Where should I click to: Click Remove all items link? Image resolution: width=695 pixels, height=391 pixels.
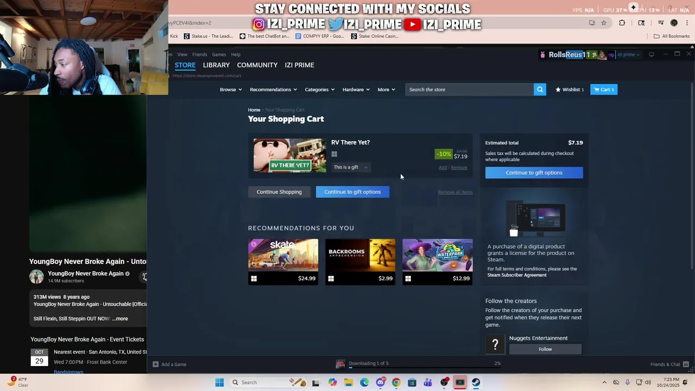pos(455,192)
